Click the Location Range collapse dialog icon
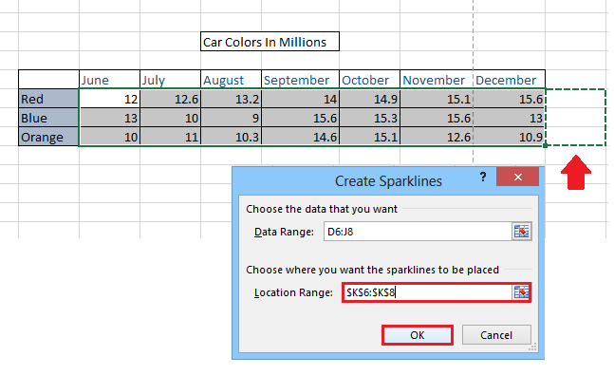614x375 pixels. pos(521,291)
